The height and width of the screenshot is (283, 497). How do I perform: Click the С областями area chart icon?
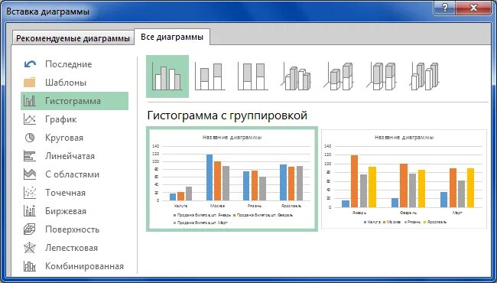tap(30, 174)
